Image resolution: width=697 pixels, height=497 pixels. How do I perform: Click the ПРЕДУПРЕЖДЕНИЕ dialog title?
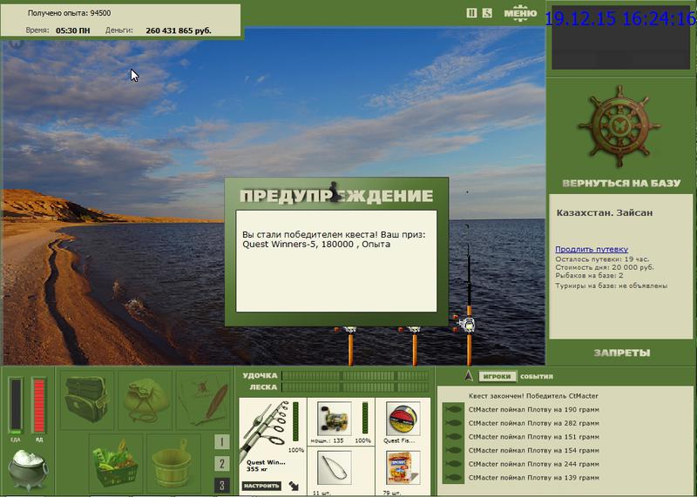(x=336, y=196)
